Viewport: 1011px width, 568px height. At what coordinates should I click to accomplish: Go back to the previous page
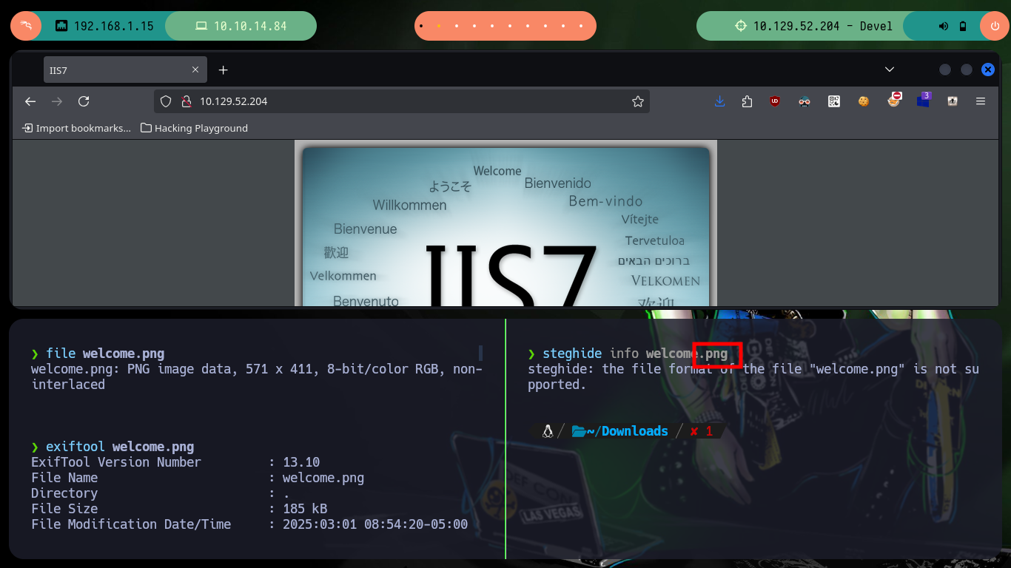[x=30, y=101]
